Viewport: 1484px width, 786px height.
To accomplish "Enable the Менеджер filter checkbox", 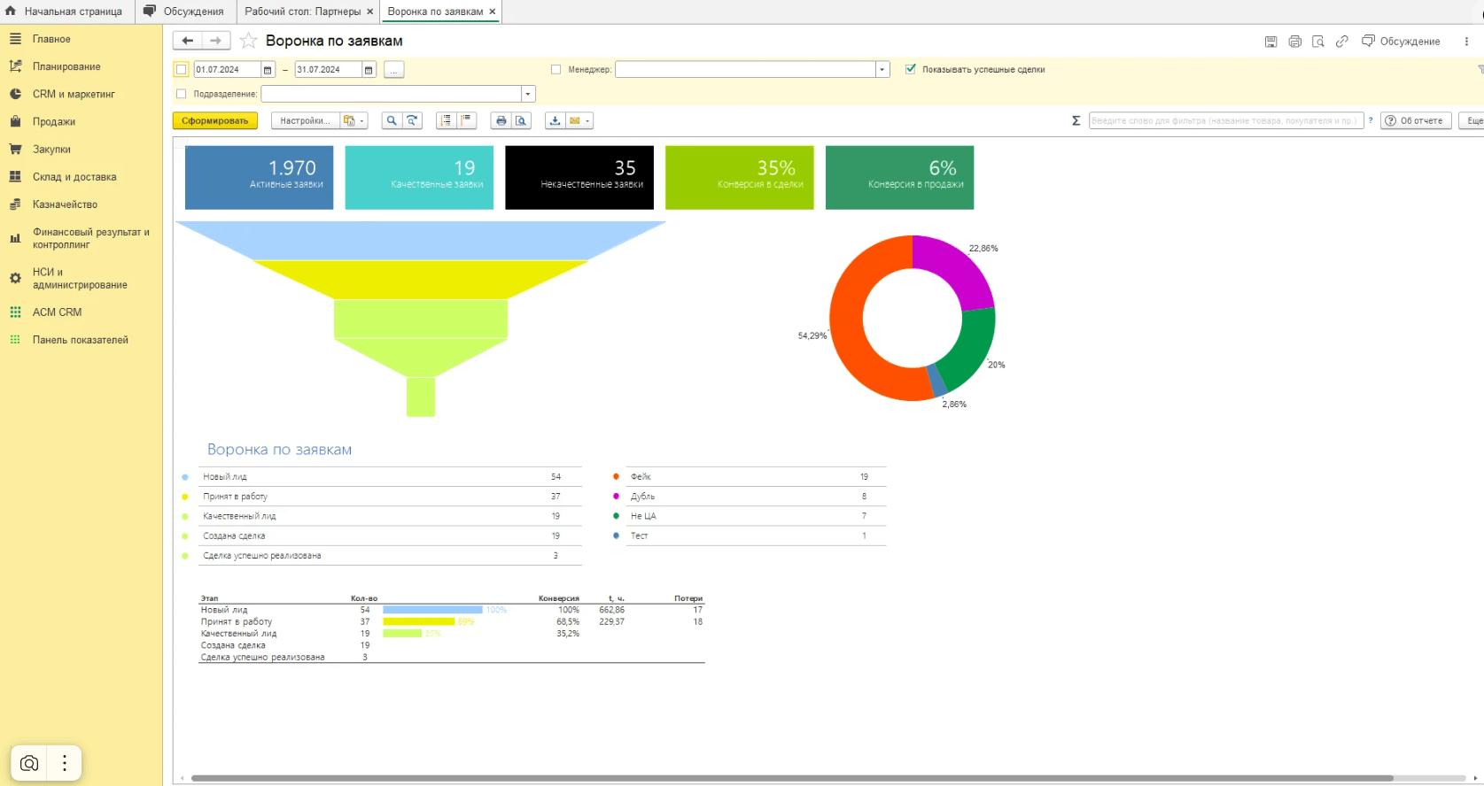I will click(556, 69).
